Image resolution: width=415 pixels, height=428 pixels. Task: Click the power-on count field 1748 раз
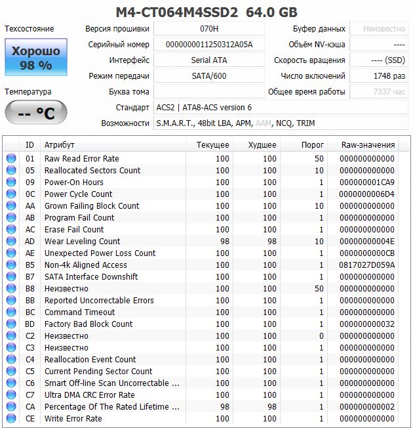379,76
